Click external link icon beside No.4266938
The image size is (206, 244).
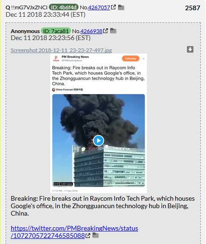(x=106, y=31)
